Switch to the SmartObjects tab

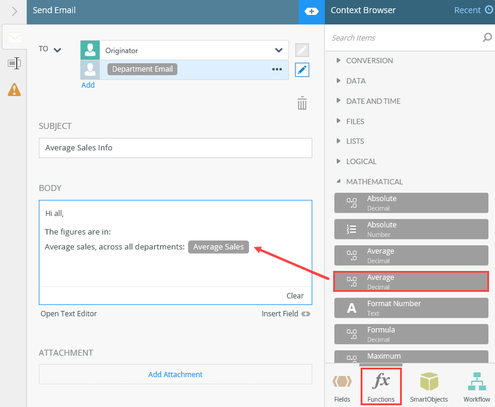tap(429, 387)
